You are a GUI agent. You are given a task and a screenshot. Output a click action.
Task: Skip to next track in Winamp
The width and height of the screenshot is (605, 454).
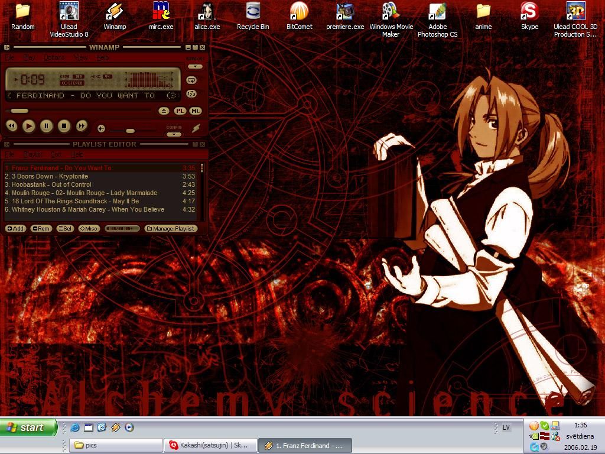tap(82, 126)
